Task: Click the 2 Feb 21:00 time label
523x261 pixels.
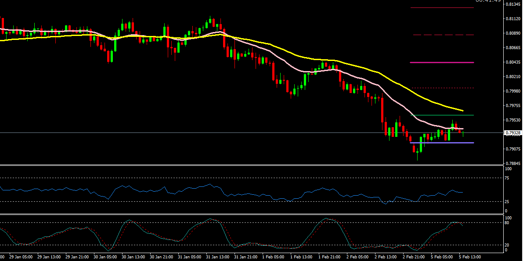Action: [x=414, y=257]
